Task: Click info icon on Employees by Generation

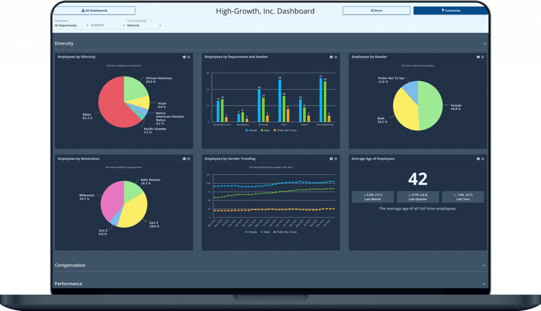Action: [x=184, y=158]
